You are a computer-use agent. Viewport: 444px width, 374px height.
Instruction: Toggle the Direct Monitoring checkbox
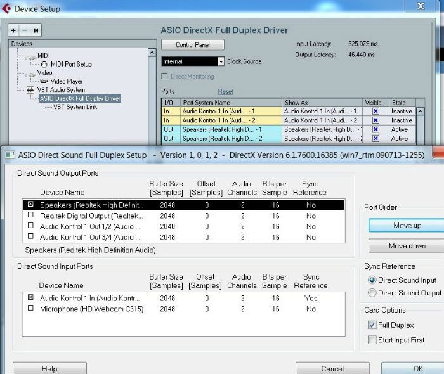(164, 76)
